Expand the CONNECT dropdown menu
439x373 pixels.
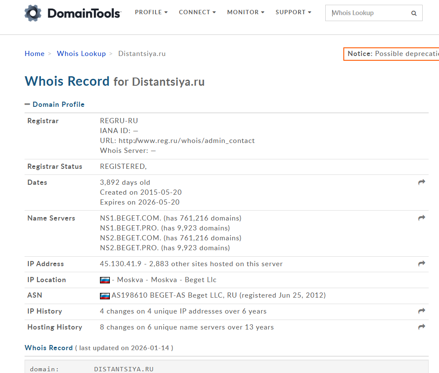click(197, 12)
